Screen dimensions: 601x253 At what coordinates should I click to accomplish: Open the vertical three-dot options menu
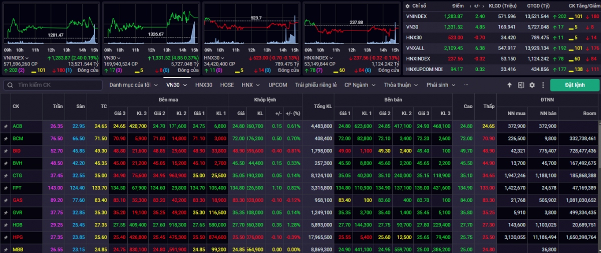[542, 85]
